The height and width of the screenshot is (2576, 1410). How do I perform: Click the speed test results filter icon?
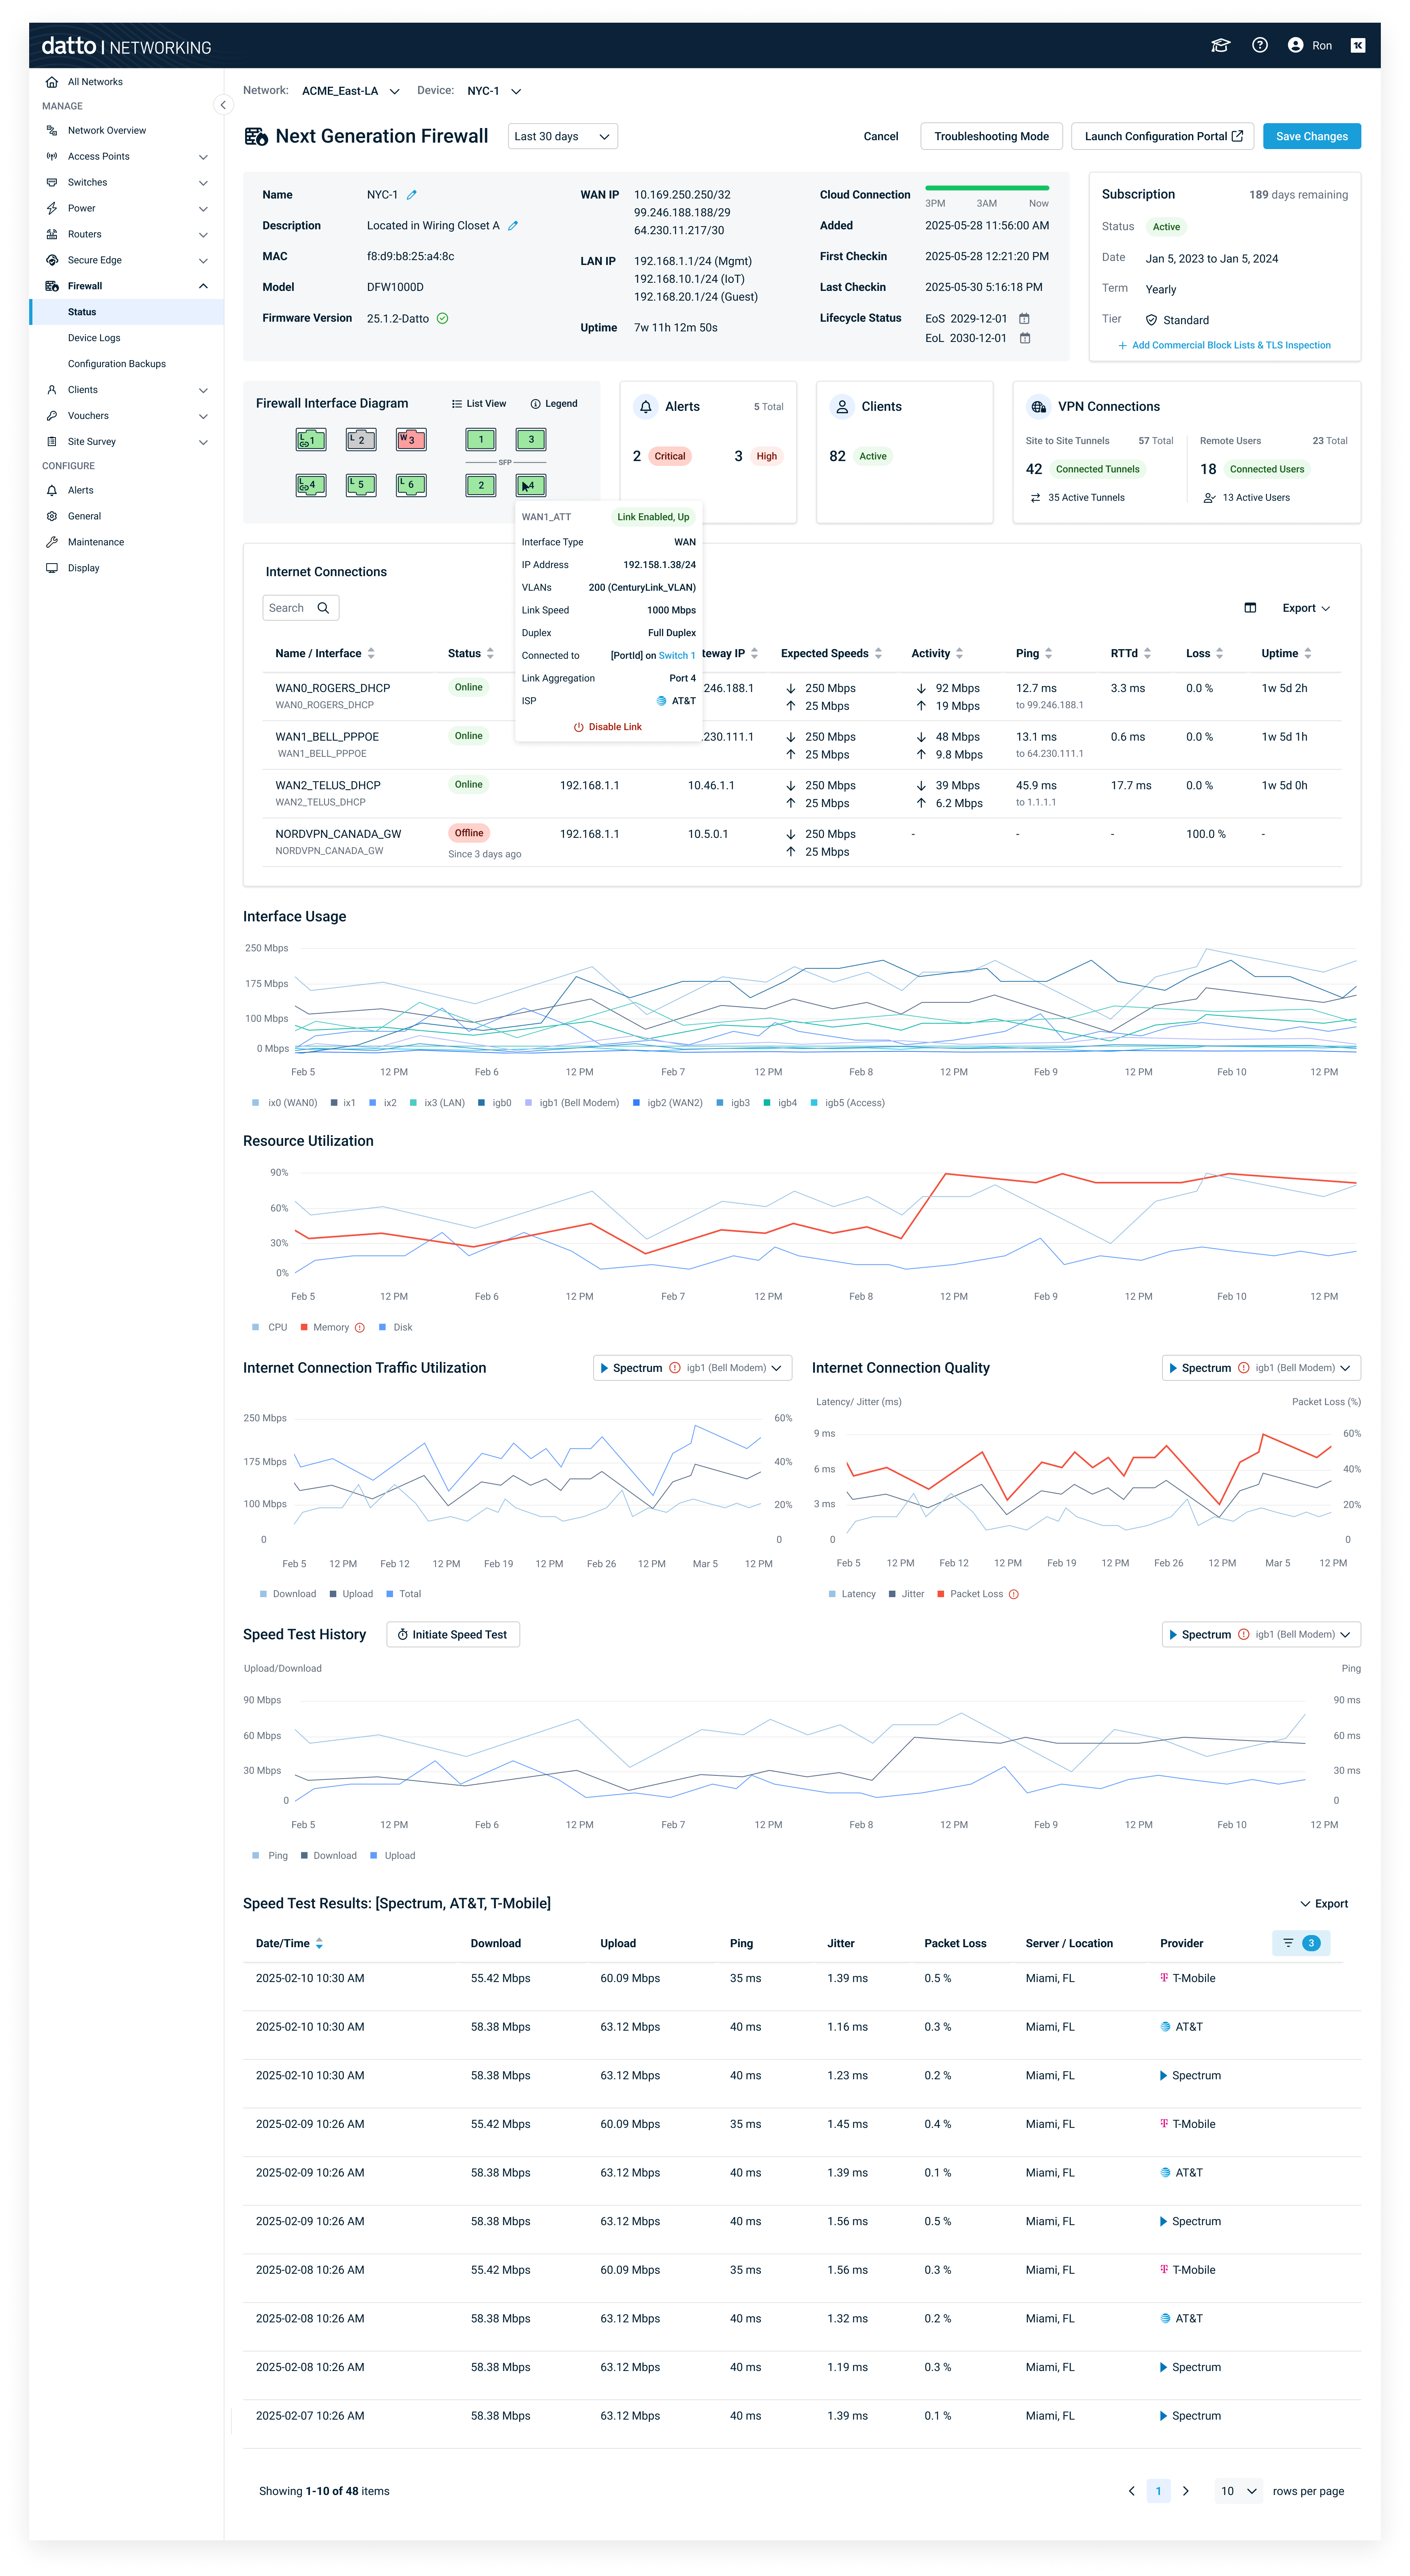point(1288,1943)
